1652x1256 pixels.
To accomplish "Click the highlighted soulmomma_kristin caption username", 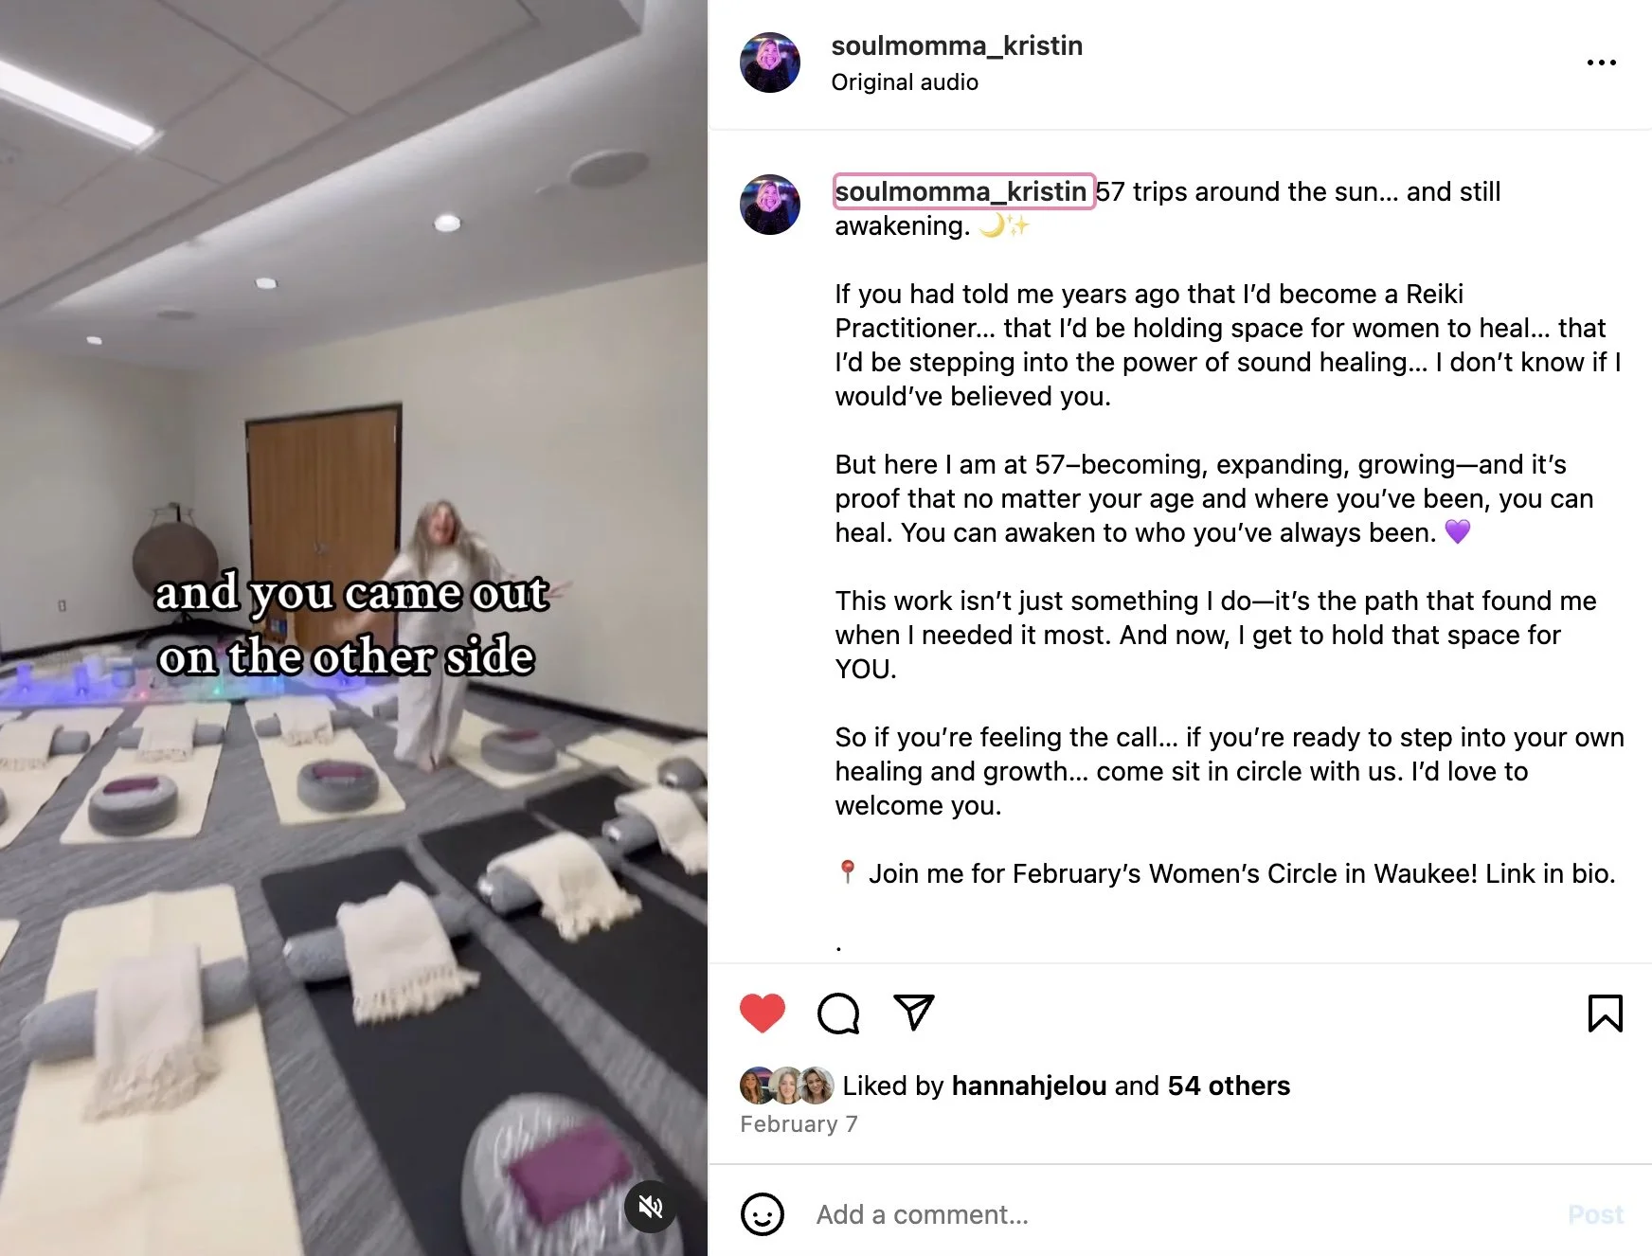I will pos(962,191).
